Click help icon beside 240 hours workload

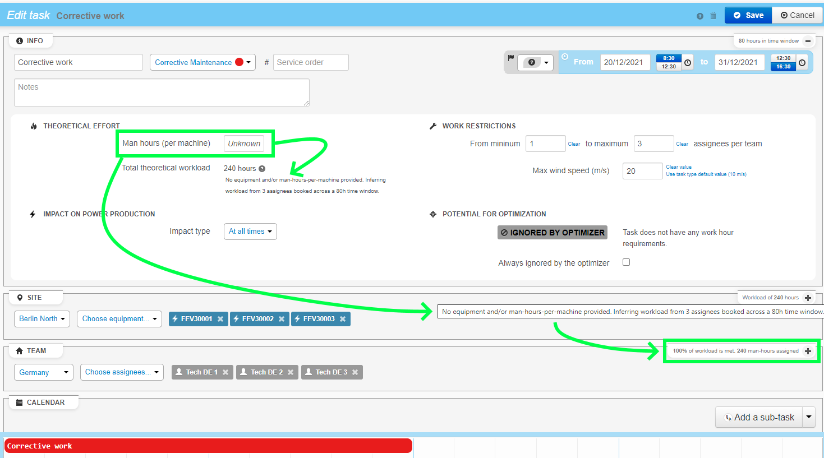tap(262, 169)
